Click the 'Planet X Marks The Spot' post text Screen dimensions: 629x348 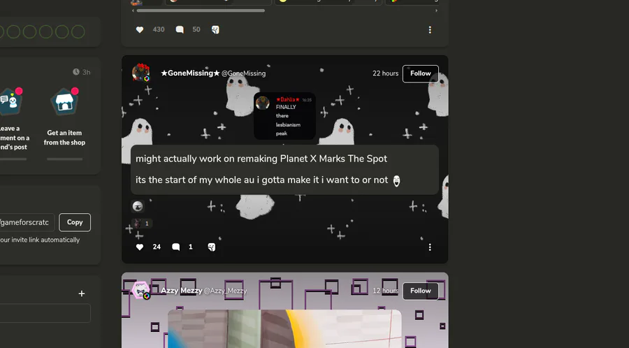334,159
